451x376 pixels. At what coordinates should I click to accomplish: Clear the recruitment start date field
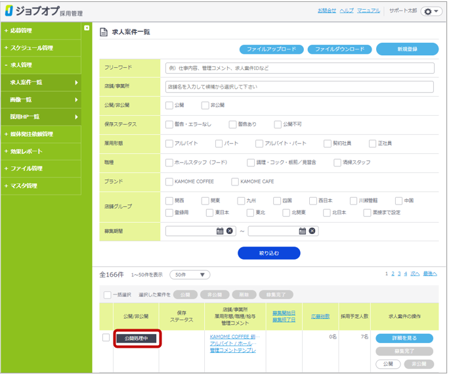point(230,231)
